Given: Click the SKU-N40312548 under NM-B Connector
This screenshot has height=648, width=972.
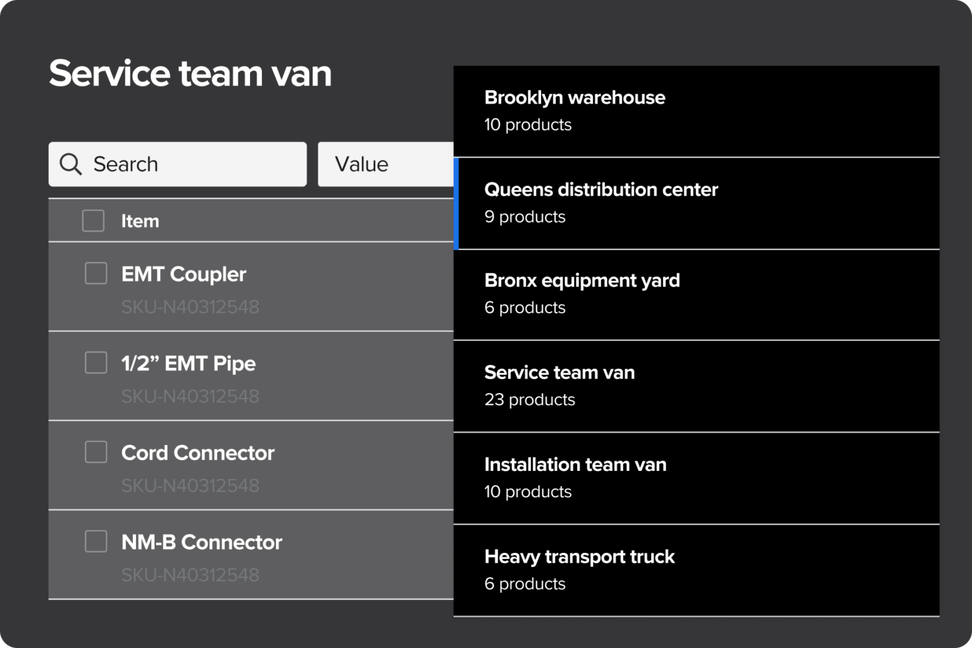Looking at the screenshot, I should pyautogui.click(x=190, y=575).
